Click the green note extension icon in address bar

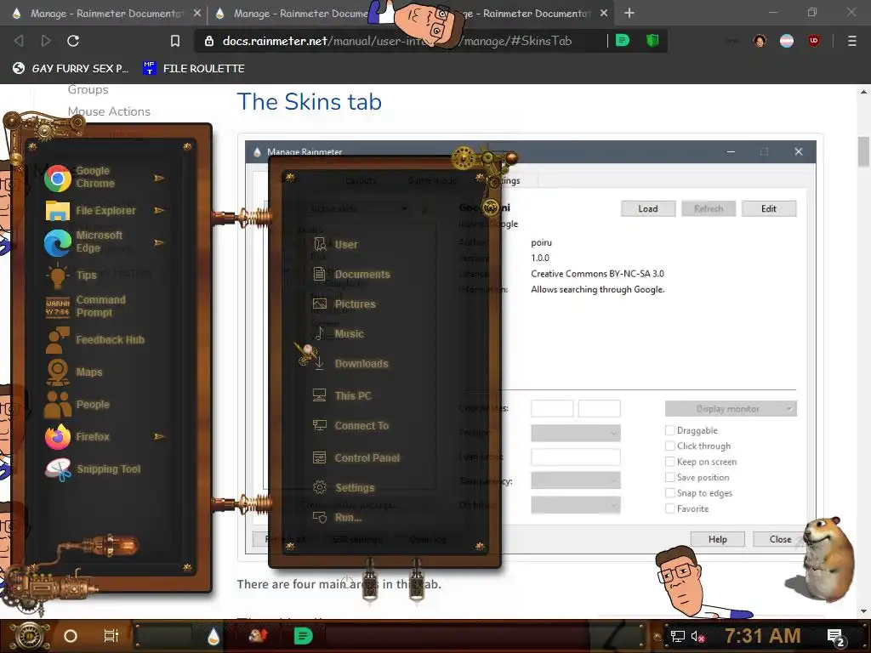tap(623, 41)
